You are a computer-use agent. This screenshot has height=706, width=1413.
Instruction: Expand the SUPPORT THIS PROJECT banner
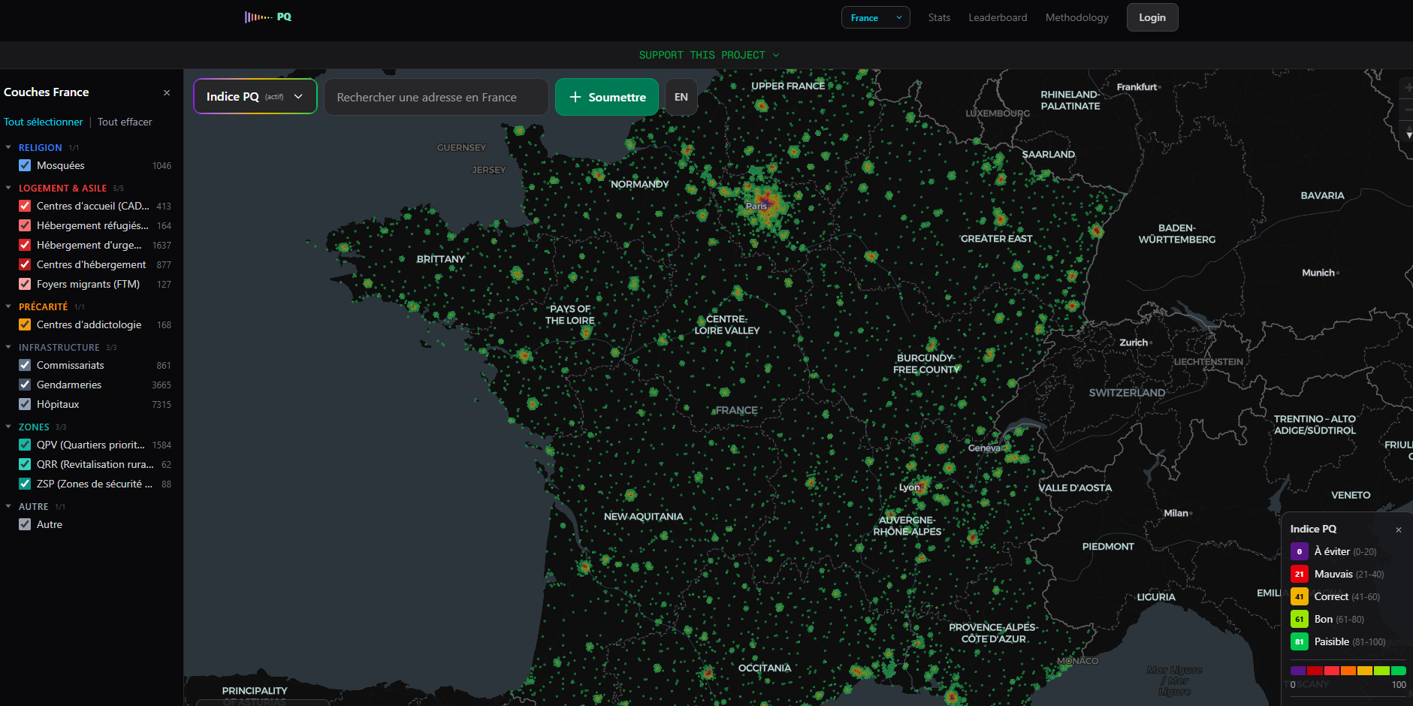709,55
